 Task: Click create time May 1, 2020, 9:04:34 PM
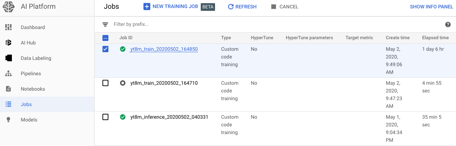(395, 128)
